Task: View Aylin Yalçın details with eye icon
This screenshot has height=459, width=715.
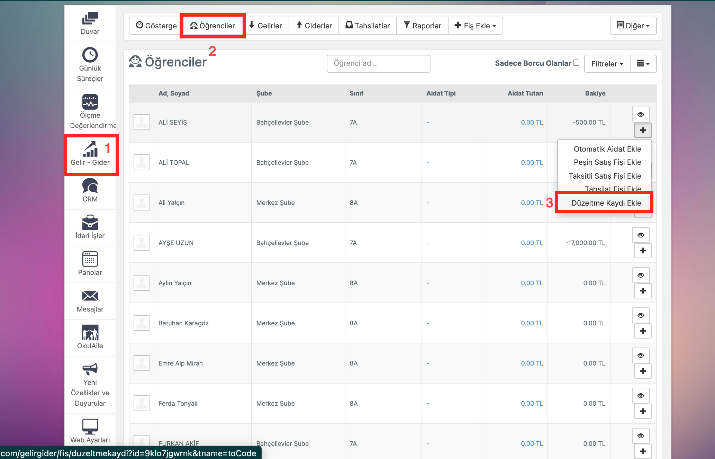Action: pyautogui.click(x=641, y=275)
